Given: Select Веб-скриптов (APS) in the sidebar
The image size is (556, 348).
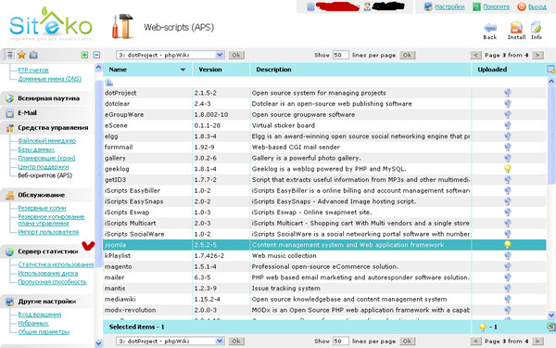Looking at the screenshot, I should click(45, 175).
